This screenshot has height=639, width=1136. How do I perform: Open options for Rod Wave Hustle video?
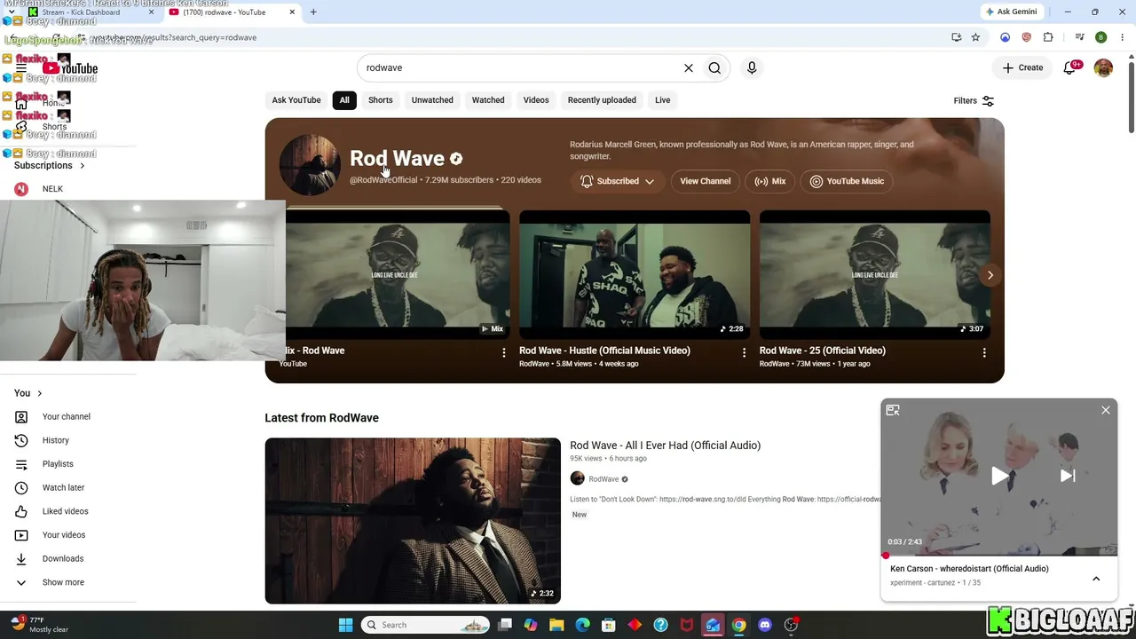744,353
